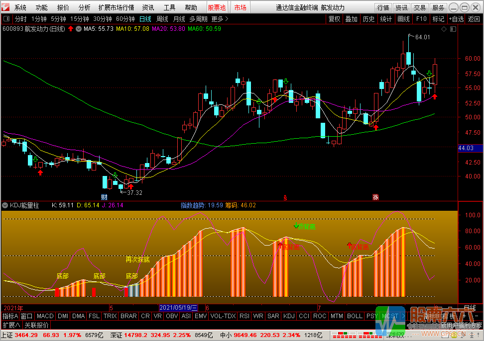Toggle the left side panel icon
484x341 pixels.
[6, 19]
